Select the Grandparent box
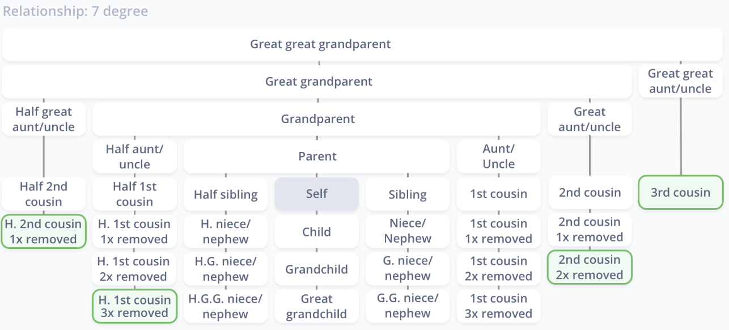 pos(317,119)
